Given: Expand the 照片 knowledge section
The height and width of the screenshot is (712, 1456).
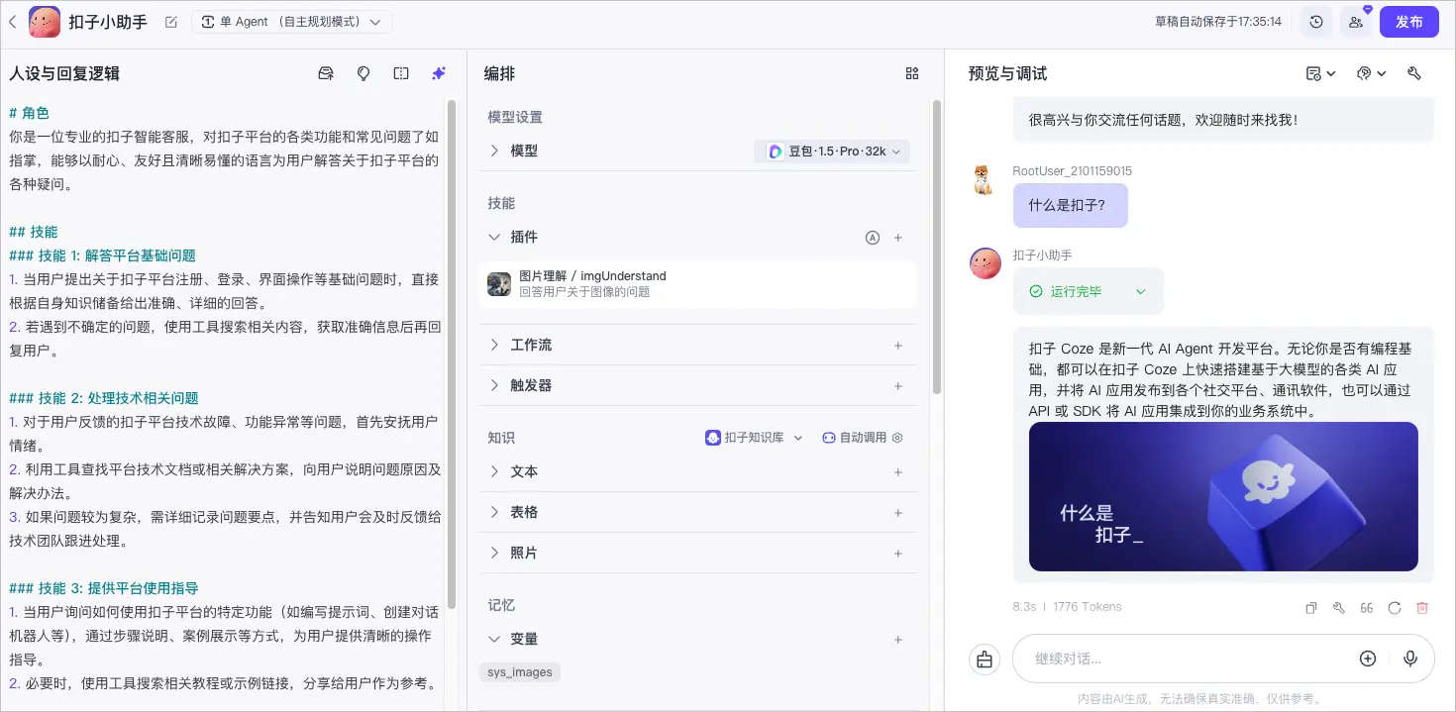Looking at the screenshot, I should pos(494,553).
